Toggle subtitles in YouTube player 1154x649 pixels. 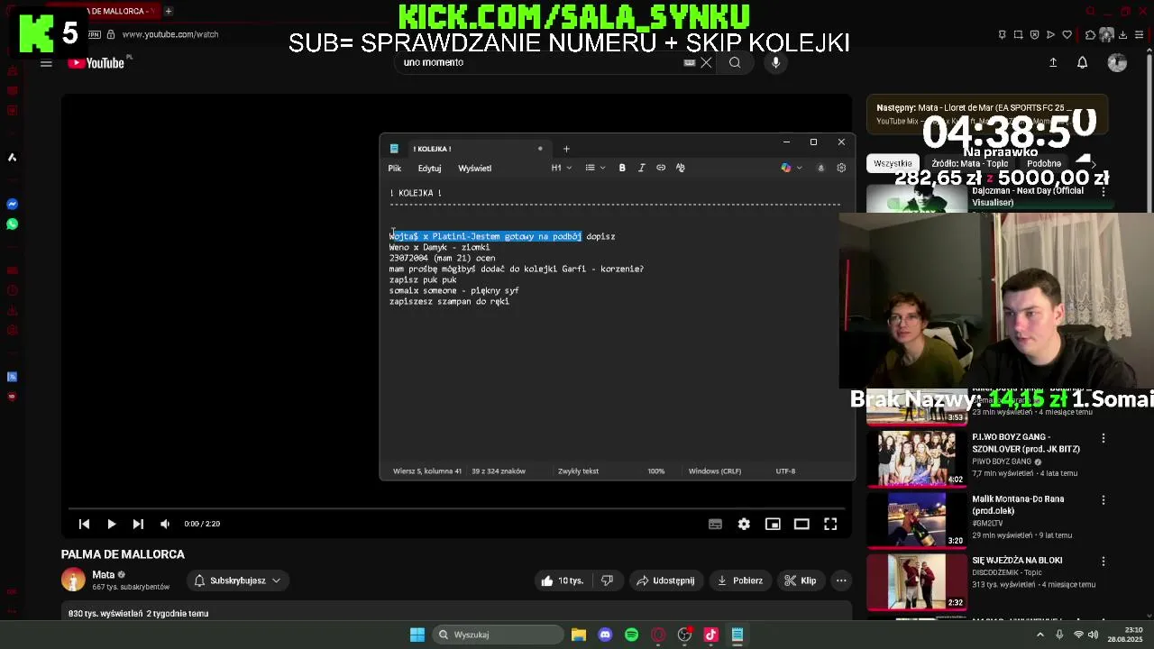pyautogui.click(x=715, y=524)
